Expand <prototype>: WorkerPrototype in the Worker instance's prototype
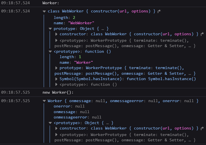 click(x=56, y=135)
